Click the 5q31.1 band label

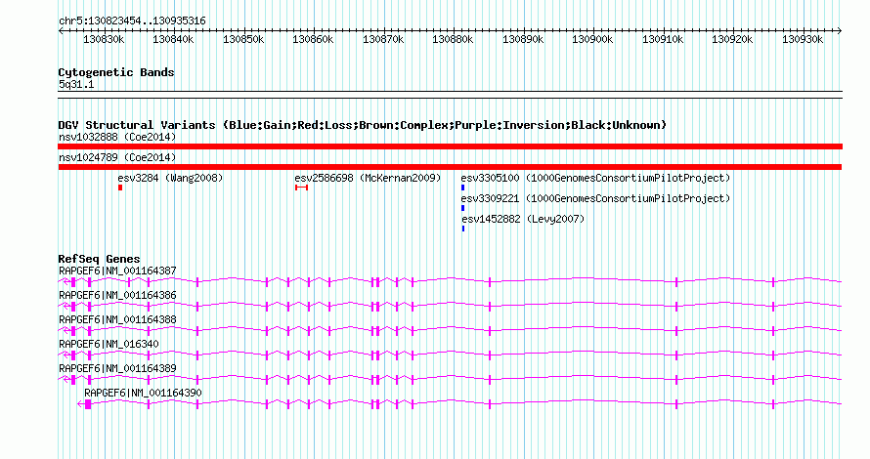(x=76, y=84)
